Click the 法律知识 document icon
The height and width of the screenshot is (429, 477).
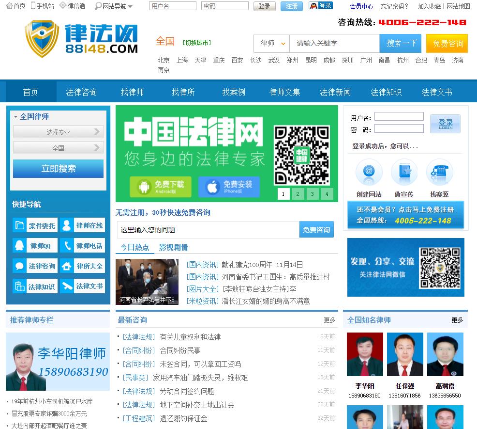tap(20, 286)
